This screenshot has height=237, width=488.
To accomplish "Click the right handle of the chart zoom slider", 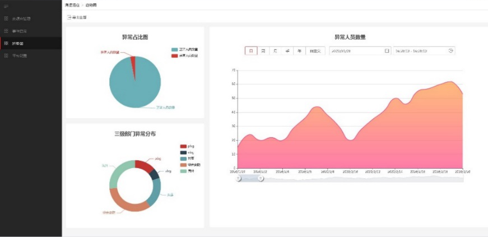I will 261,178.
